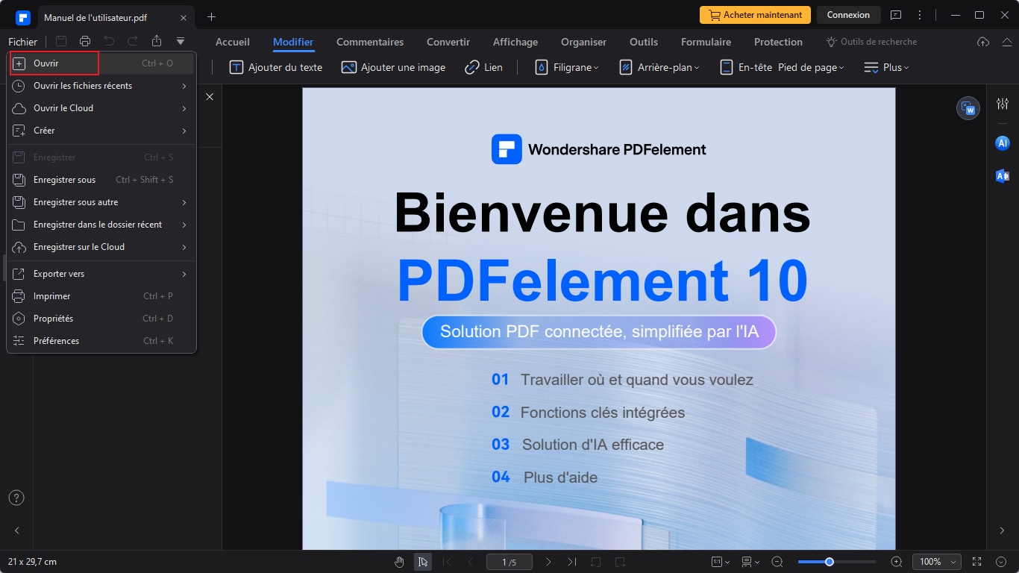Click the Lien tool
1019x573 pixels.
pyautogui.click(x=483, y=67)
